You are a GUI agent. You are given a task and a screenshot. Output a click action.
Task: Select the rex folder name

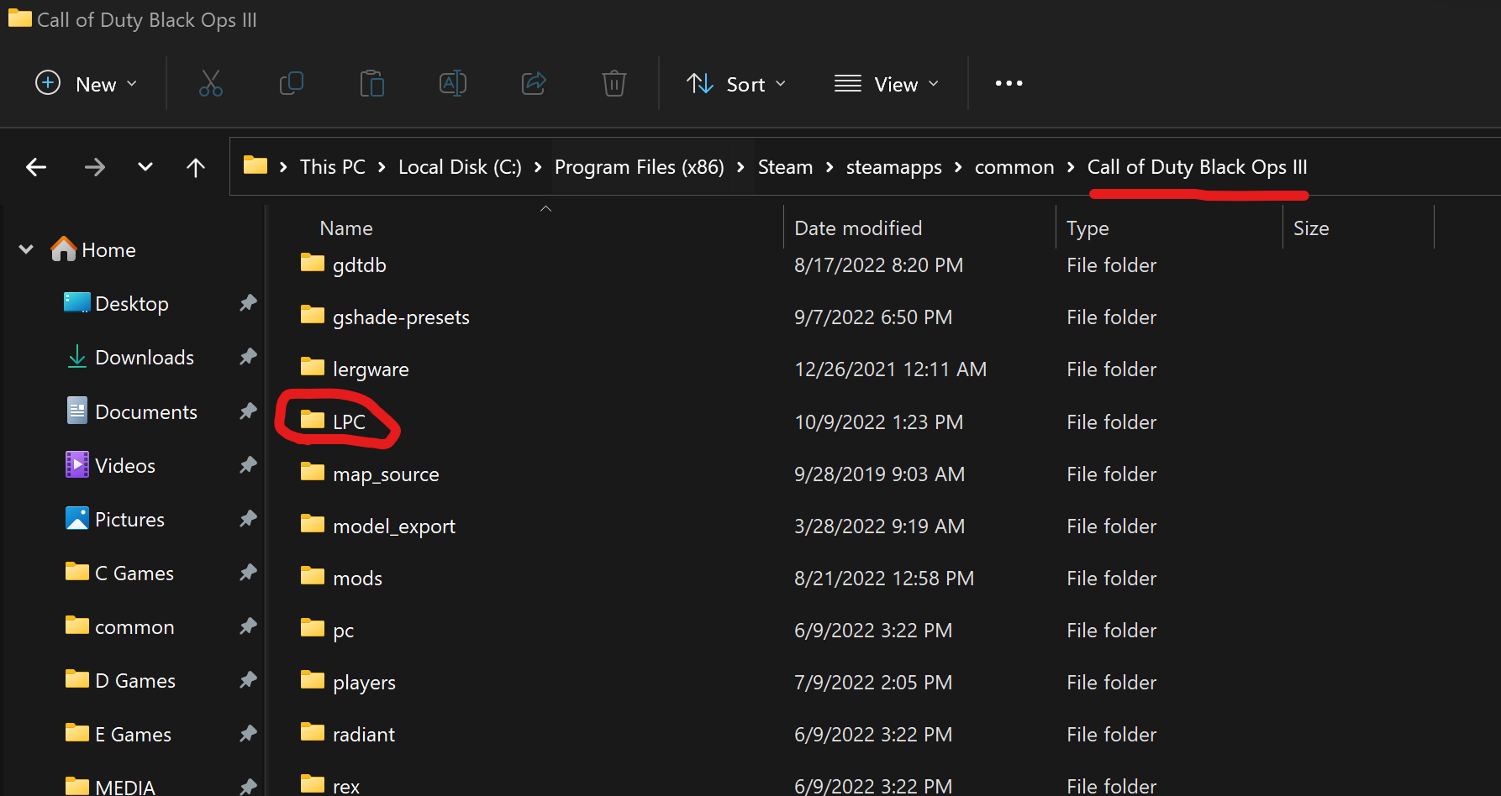(x=346, y=786)
